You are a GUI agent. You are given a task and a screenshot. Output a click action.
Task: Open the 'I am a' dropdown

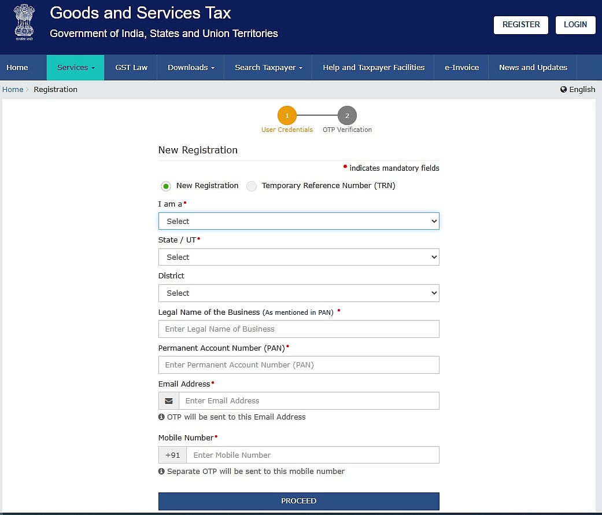[x=298, y=221]
